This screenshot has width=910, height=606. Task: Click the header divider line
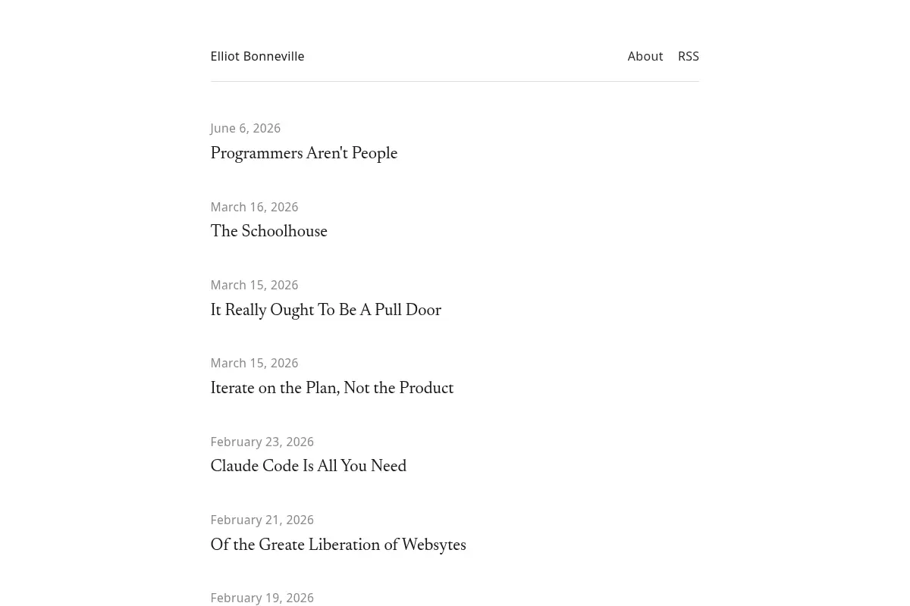pos(454,81)
